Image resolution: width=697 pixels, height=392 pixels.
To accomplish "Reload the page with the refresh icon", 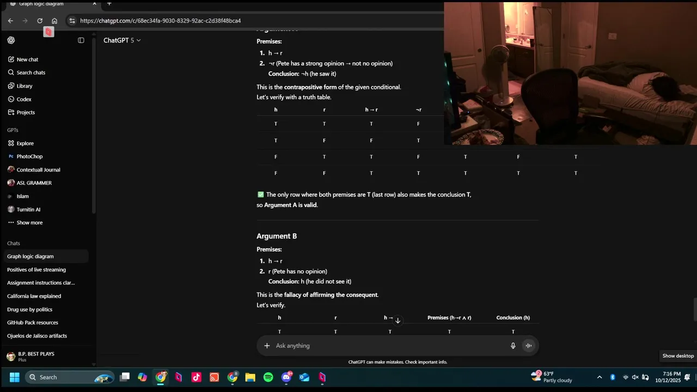I will point(40,21).
